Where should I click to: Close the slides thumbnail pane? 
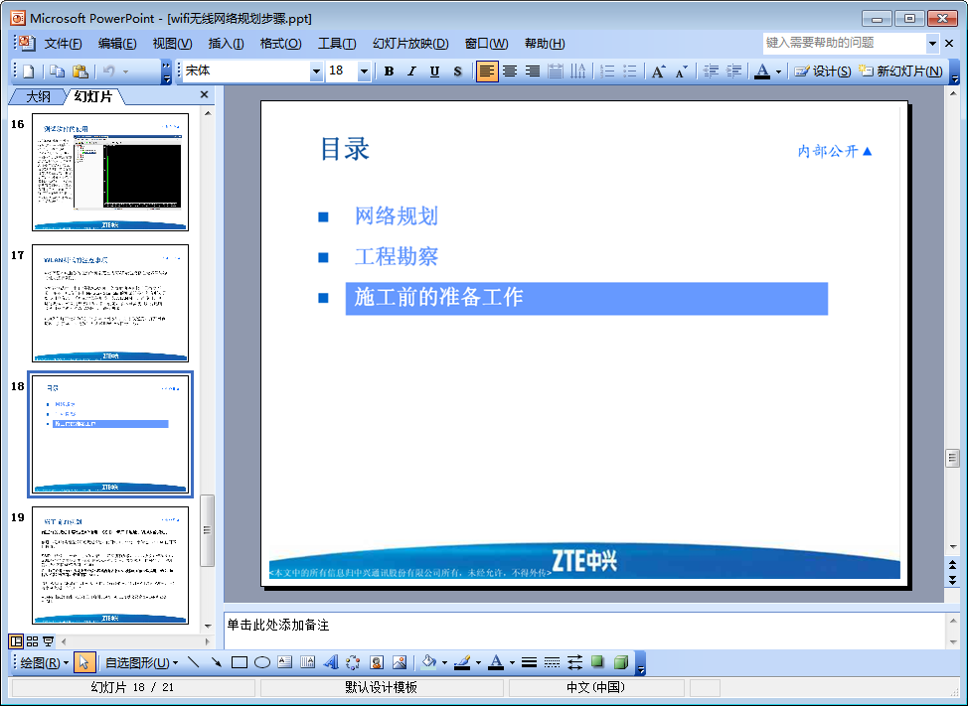pyautogui.click(x=205, y=95)
